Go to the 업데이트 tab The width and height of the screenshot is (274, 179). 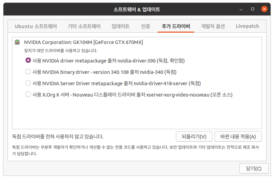[x=120, y=26]
